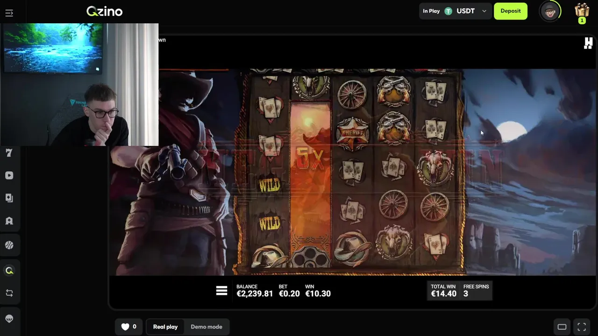The image size is (598, 336).
Task: Add game to favorites with heart icon
Action: coord(125,327)
